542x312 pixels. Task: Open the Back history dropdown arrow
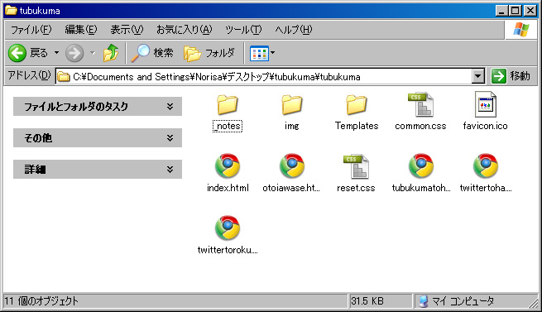tap(56, 53)
